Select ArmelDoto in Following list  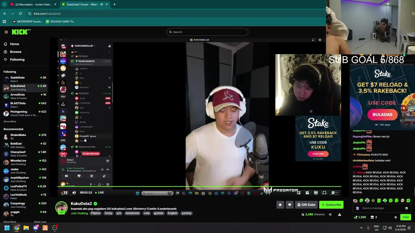tap(25, 96)
